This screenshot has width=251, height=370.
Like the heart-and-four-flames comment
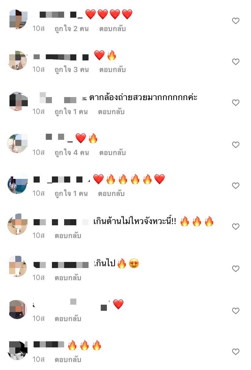pos(235,186)
